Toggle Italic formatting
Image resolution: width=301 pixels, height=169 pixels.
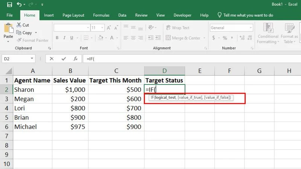[64, 38]
